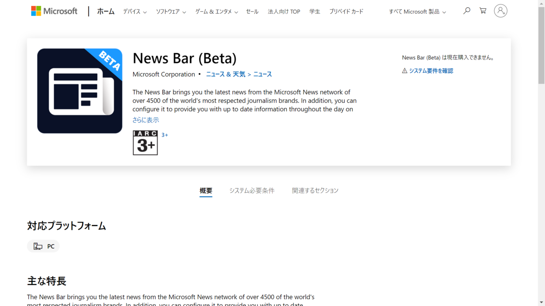The height and width of the screenshot is (306, 545).
Task: Select the warning triangle beside システム要件を確認
Action: coord(405,71)
